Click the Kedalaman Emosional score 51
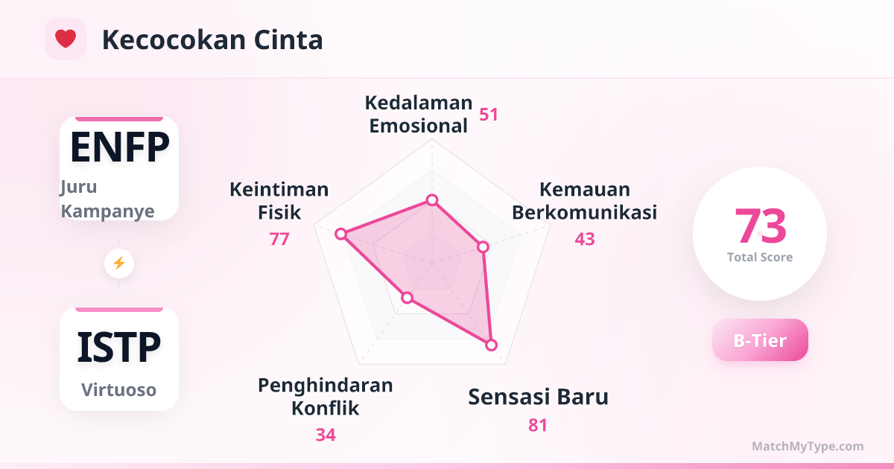 pyautogui.click(x=489, y=115)
